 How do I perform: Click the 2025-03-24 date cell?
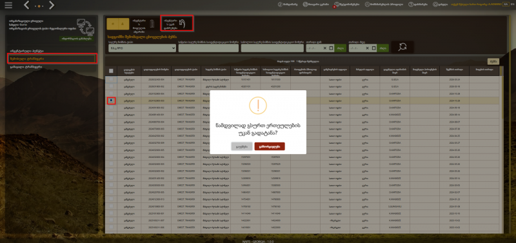pos(454,79)
